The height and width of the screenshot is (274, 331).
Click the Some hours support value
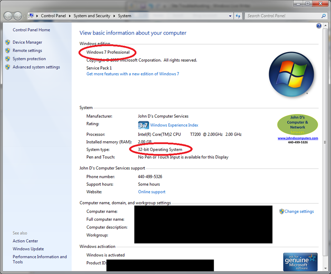pos(149,184)
